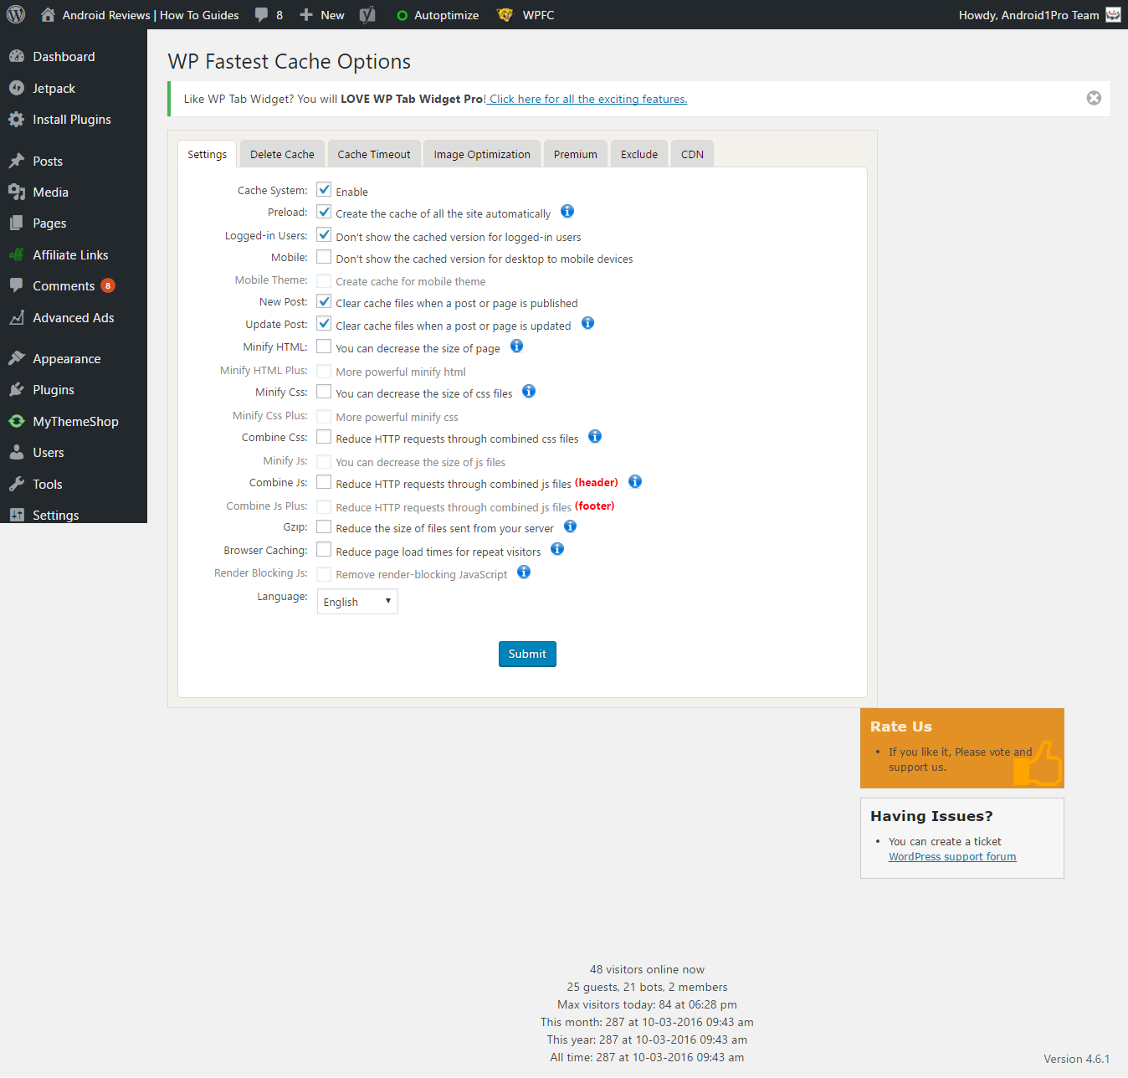Enable the Gzip checkbox
This screenshot has width=1128, height=1078.
coord(324,526)
